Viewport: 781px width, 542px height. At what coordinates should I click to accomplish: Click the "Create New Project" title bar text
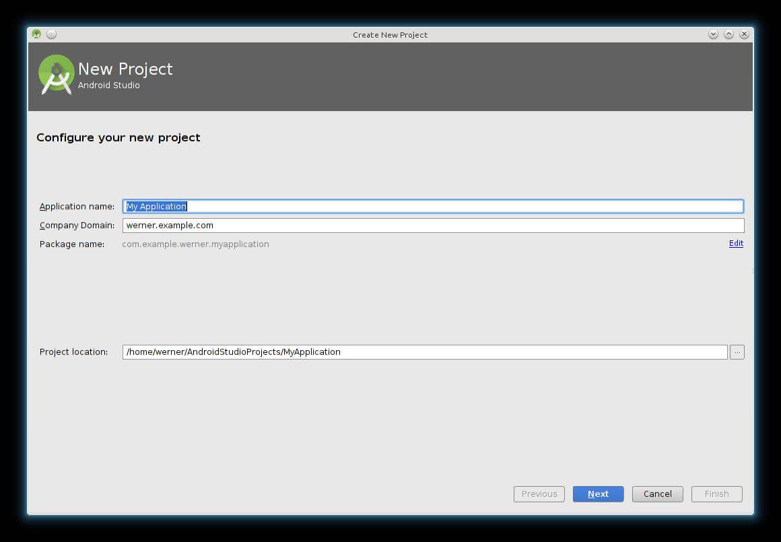390,35
